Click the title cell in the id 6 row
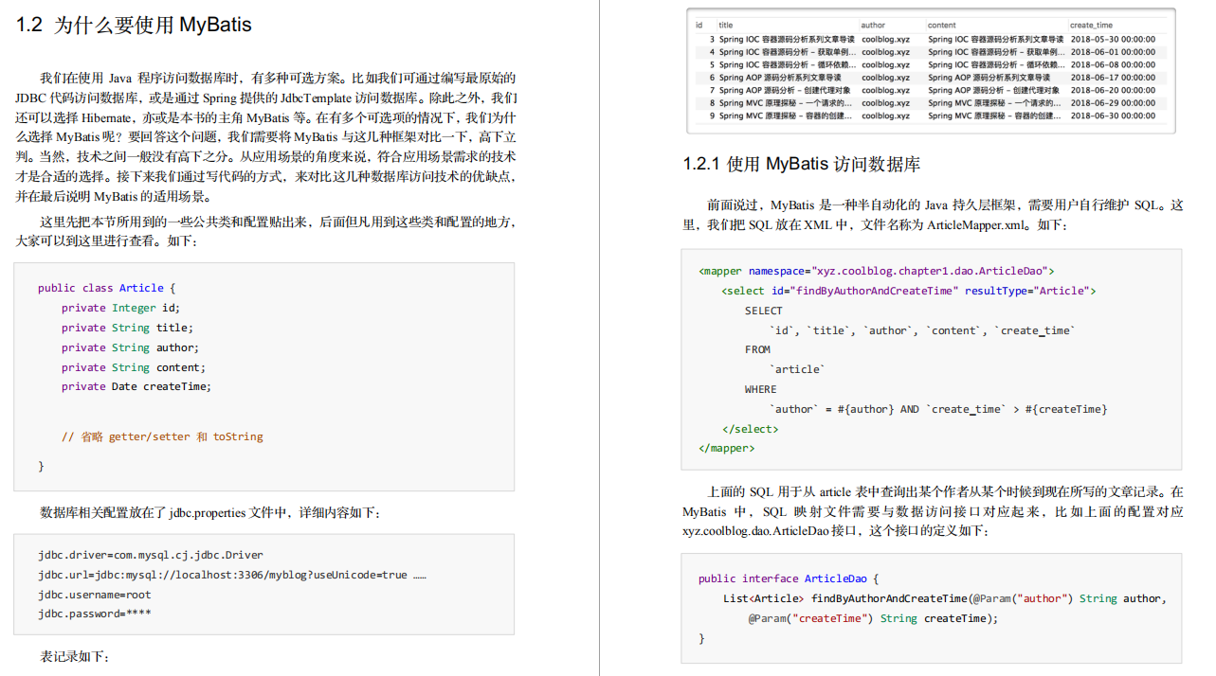Viewport: 1216px width, 676px height. 780,78
